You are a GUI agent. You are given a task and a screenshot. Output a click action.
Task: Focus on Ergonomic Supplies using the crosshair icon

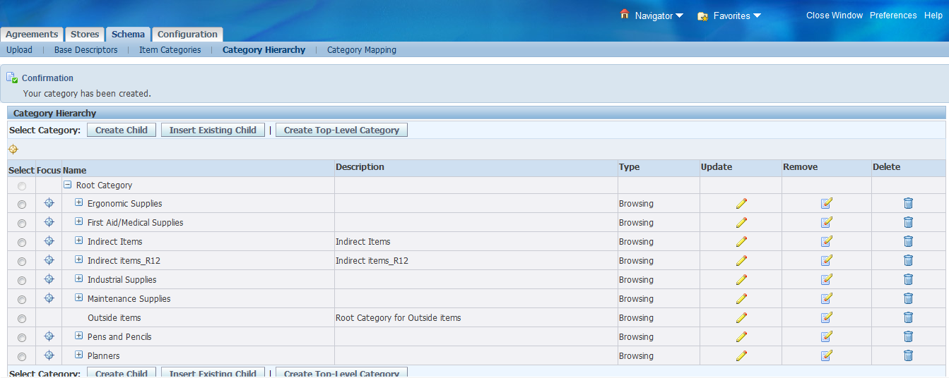tap(49, 203)
